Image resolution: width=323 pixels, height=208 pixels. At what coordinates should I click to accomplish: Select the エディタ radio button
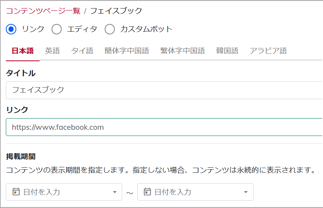pyautogui.click(x=57, y=29)
